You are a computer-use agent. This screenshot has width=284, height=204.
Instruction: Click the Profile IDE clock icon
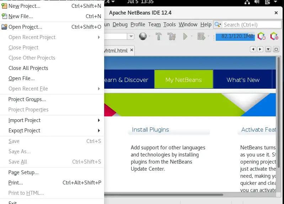[x=262, y=36]
